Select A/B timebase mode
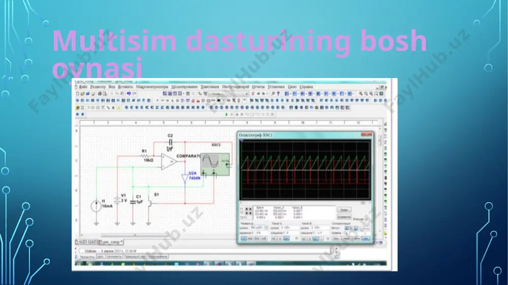Image resolution: width=508 pixels, height=285 pixels. (x=264, y=238)
